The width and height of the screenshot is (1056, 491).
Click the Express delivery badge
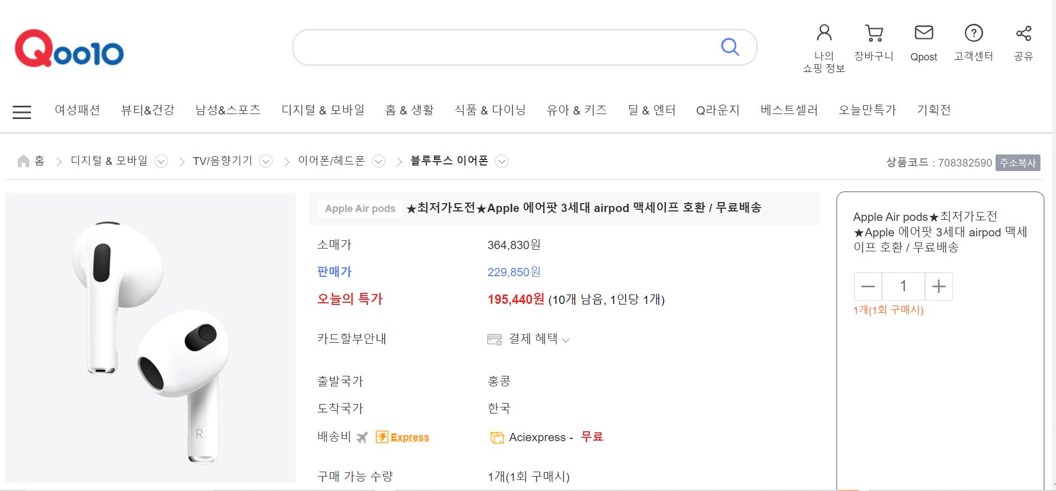pos(402,437)
